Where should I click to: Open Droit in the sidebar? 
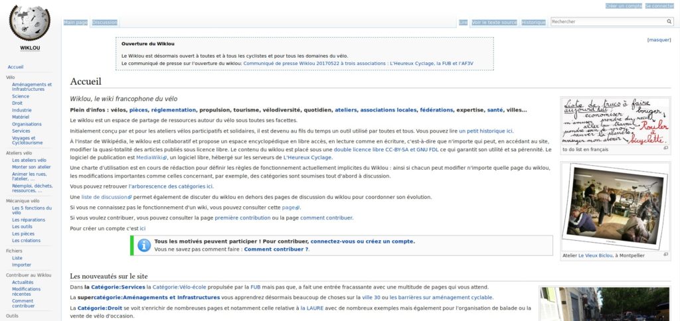(x=17, y=103)
